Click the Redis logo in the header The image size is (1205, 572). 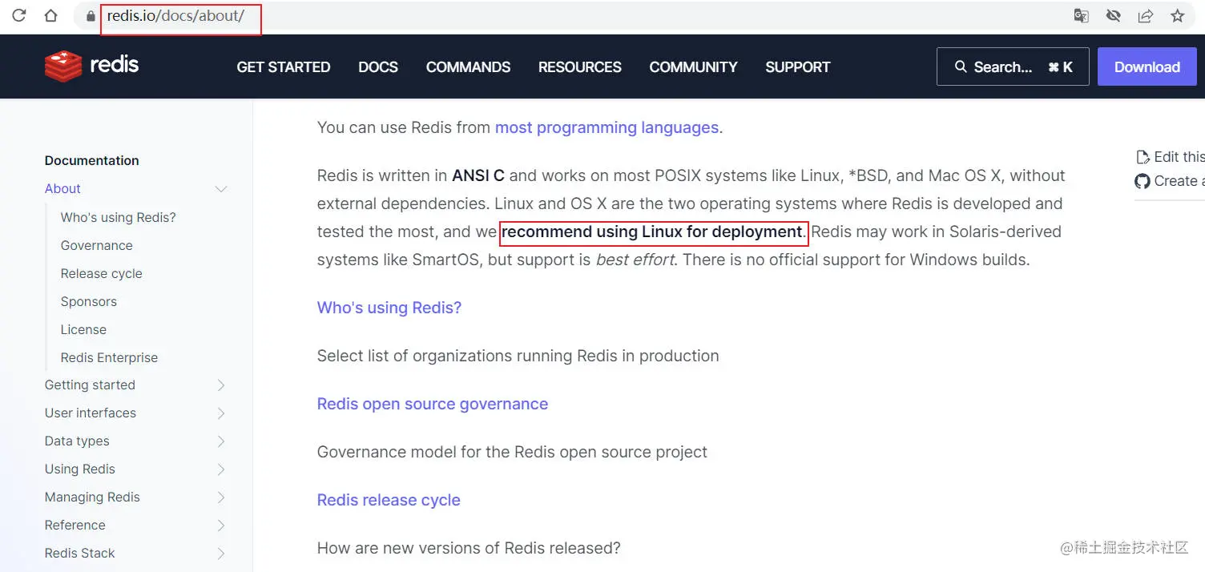91,66
